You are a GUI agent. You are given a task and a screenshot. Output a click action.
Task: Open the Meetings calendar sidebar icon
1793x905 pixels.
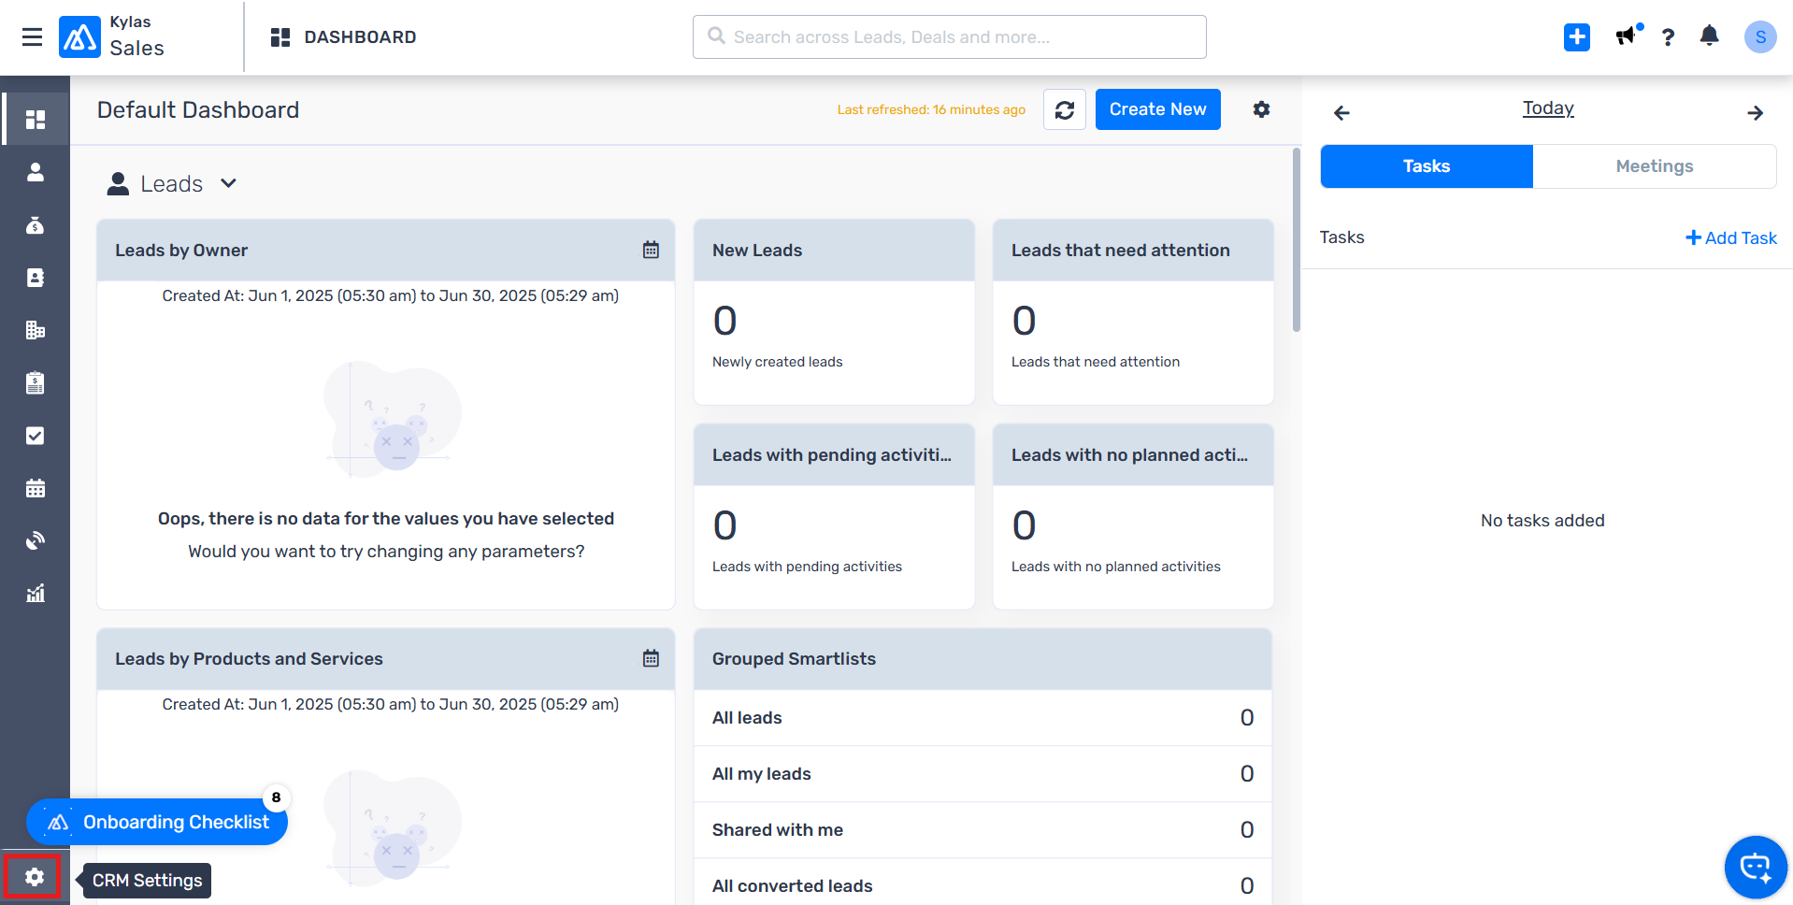coord(36,488)
